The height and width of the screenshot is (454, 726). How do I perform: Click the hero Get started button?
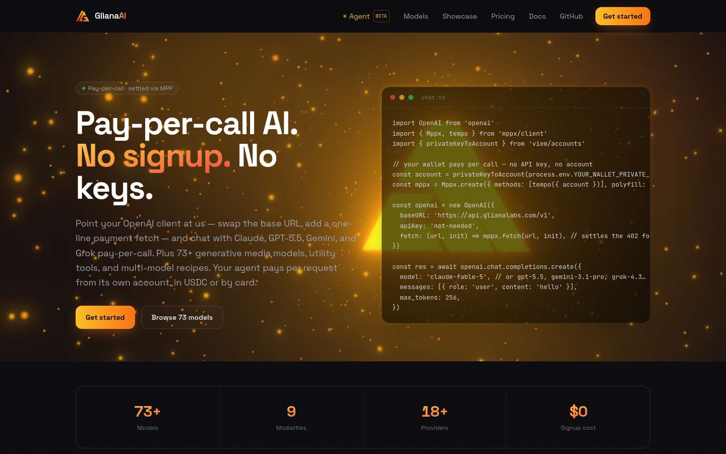105,317
